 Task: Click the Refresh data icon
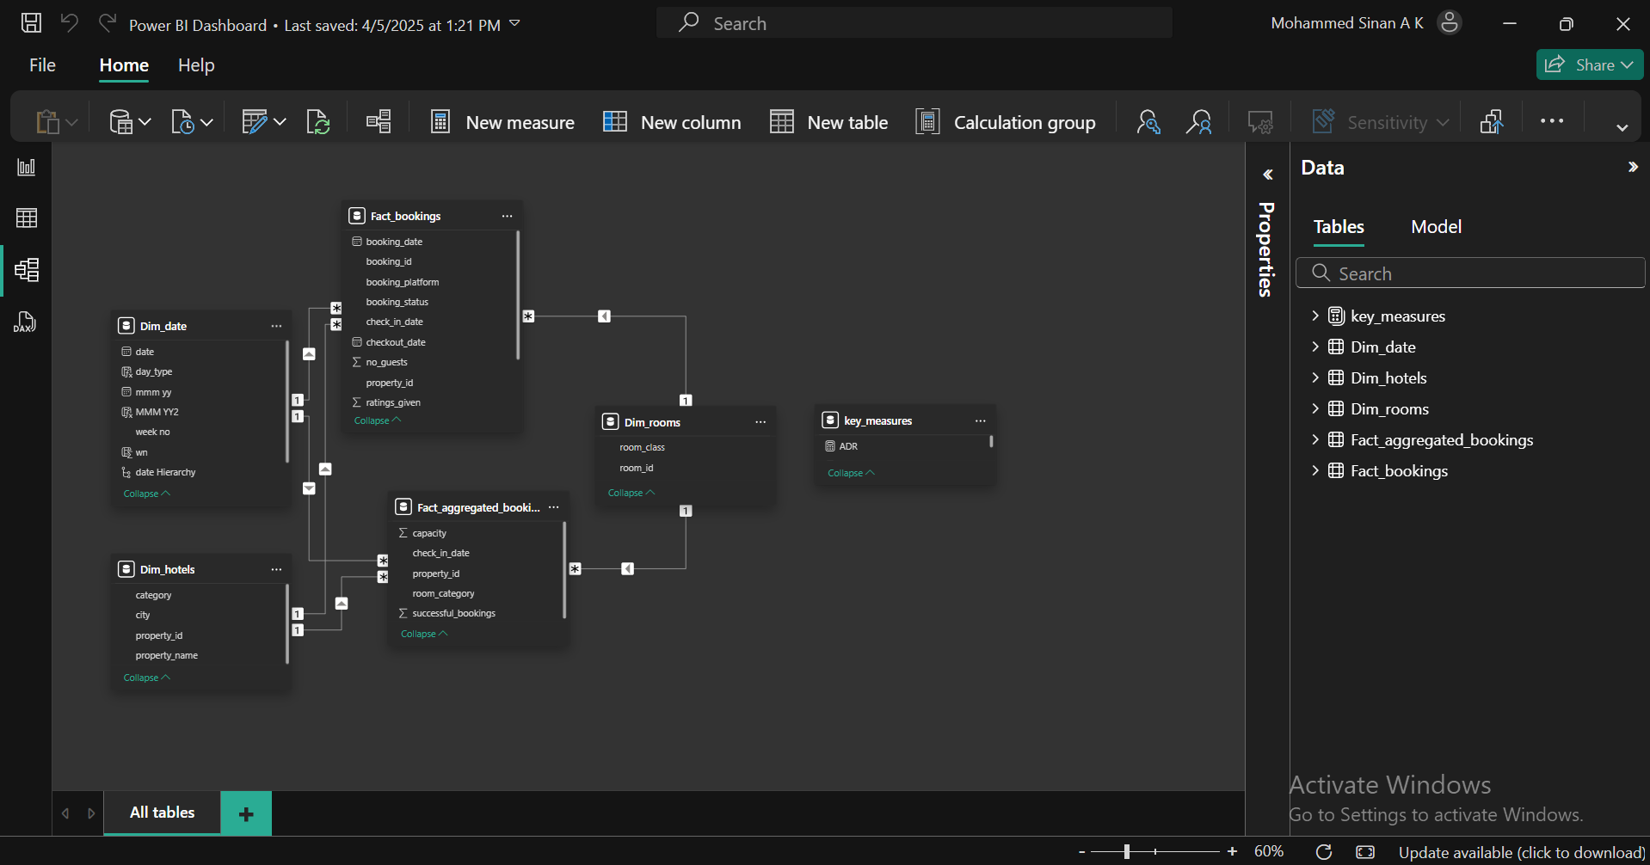pyautogui.click(x=318, y=122)
